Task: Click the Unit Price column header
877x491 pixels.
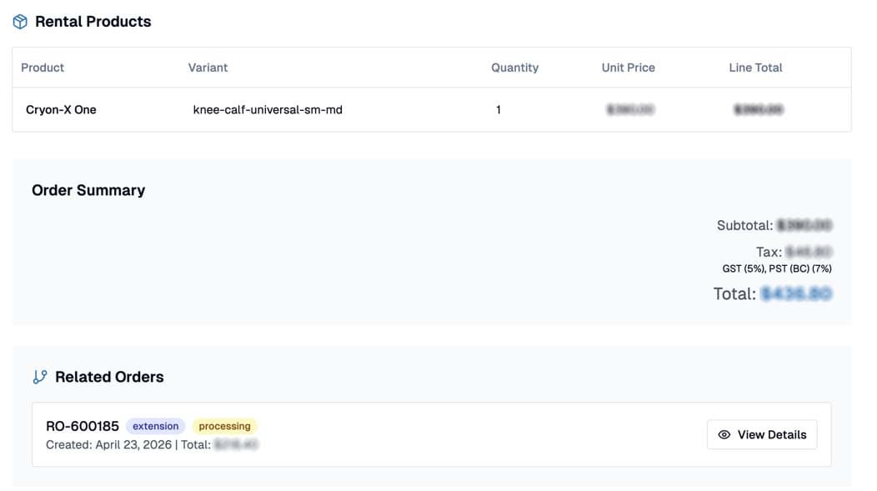Action: point(628,68)
